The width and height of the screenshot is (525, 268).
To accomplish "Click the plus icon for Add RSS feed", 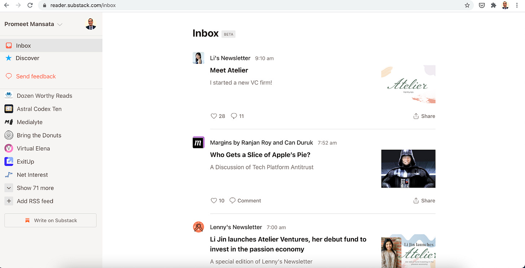I will click(x=9, y=201).
